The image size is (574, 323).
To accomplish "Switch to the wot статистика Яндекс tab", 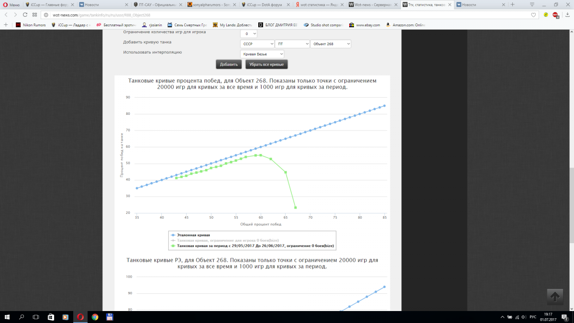I will 320,4.
